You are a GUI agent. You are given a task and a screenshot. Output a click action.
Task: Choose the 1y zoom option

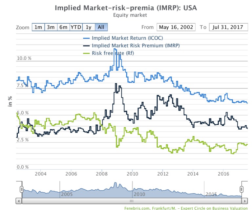click(89, 27)
